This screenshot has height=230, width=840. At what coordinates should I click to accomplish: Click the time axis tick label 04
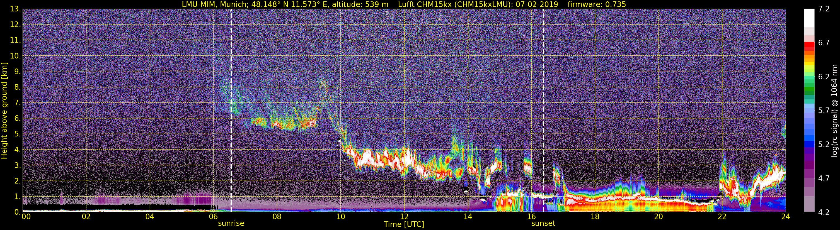pos(150,217)
